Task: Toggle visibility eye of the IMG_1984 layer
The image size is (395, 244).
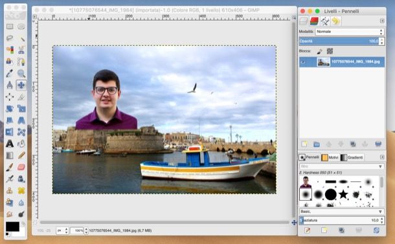Action: pyautogui.click(x=302, y=62)
